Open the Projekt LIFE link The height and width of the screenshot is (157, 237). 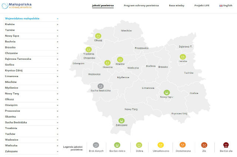click(x=202, y=6)
